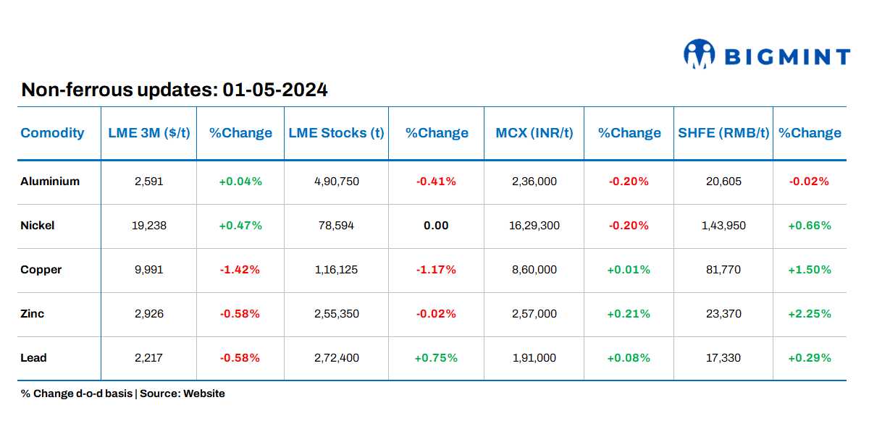Select the Aluminium row label
The height and width of the screenshot is (434, 869).
point(50,182)
